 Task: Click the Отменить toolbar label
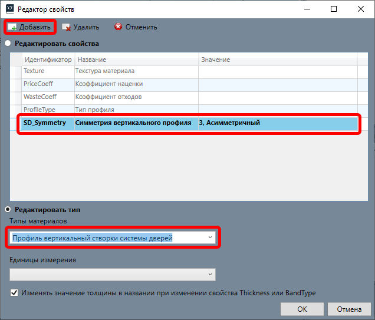pyautogui.click(x=142, y=27)
